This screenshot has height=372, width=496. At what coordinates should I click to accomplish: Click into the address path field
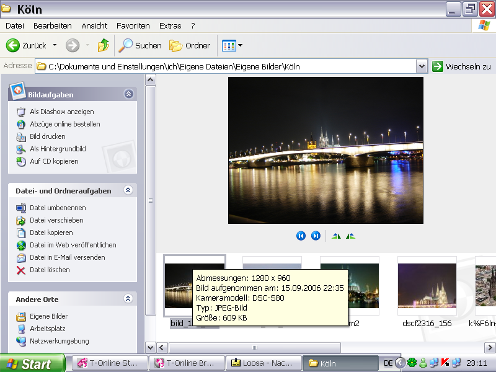(x=225, y=66)
